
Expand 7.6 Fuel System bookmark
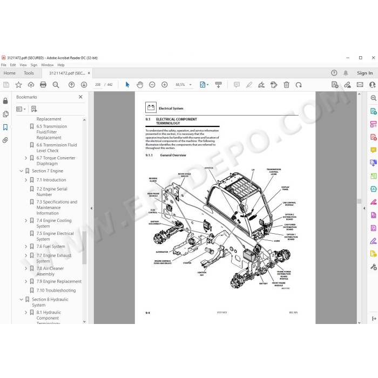tap(26, 246)
